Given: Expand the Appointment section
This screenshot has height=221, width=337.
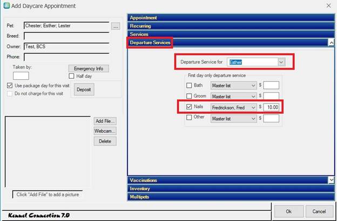Looking at the screenshot, I should (231, 18).
